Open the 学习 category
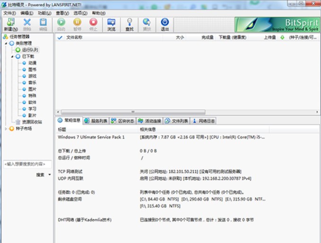This screenshot has width=321, height=243. [x=29, y=109]
